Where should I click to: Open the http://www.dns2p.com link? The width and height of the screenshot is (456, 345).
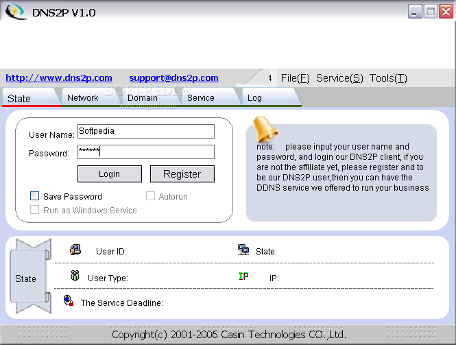59,78
